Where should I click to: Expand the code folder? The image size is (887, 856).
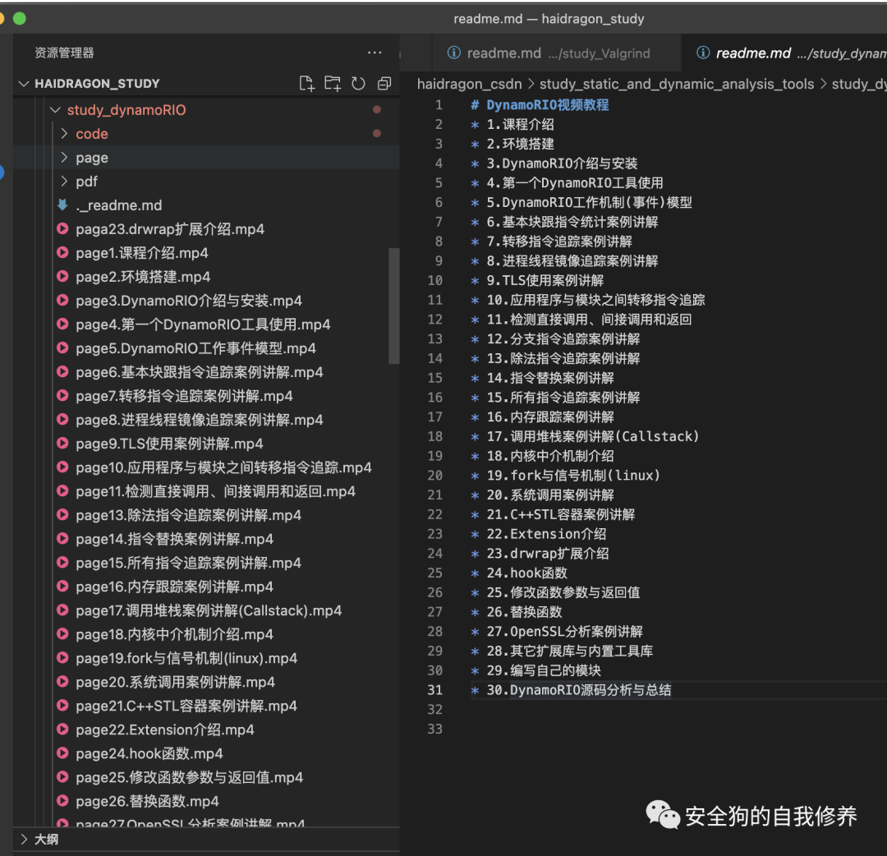64,134
